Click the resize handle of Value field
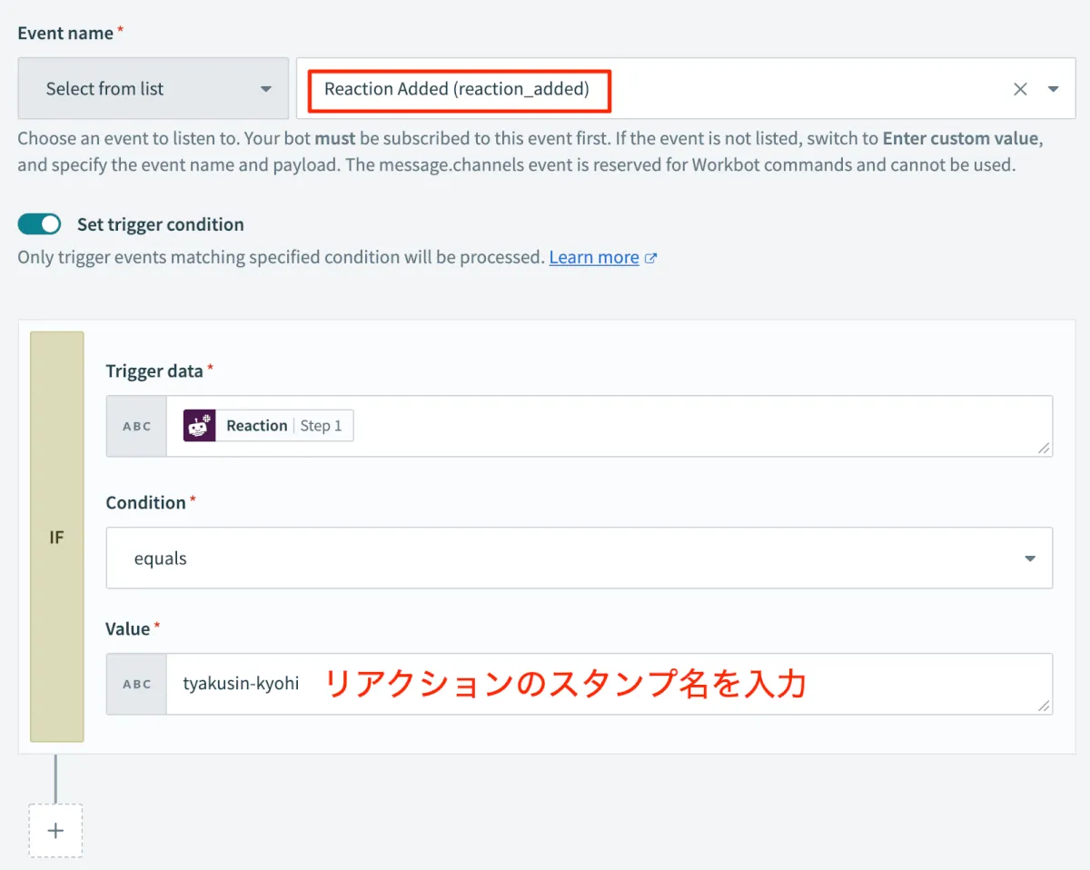This screenshot has width=1090, height=870. pos(1044,706)
